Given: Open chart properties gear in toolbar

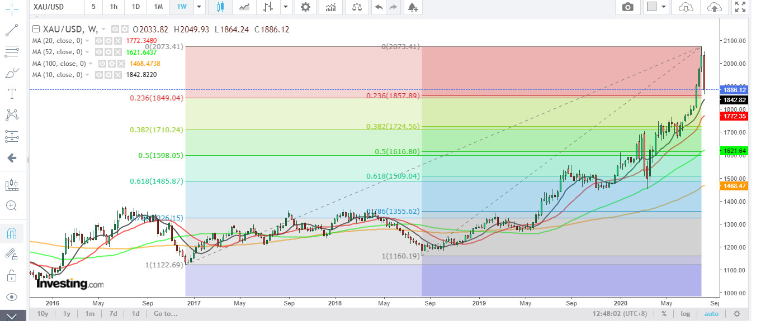Looking at the screenshot, I should (x=305, y=7).
